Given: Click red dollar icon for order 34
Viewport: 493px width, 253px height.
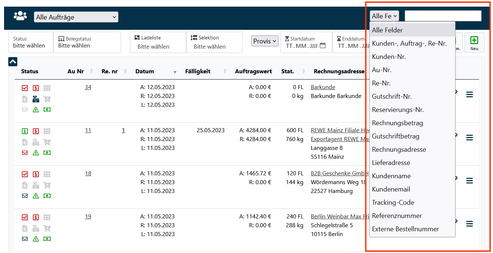Looking at the screenshot, I should [36, 88].
